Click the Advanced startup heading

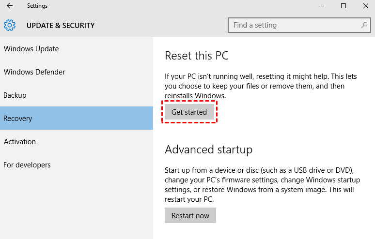208,149
